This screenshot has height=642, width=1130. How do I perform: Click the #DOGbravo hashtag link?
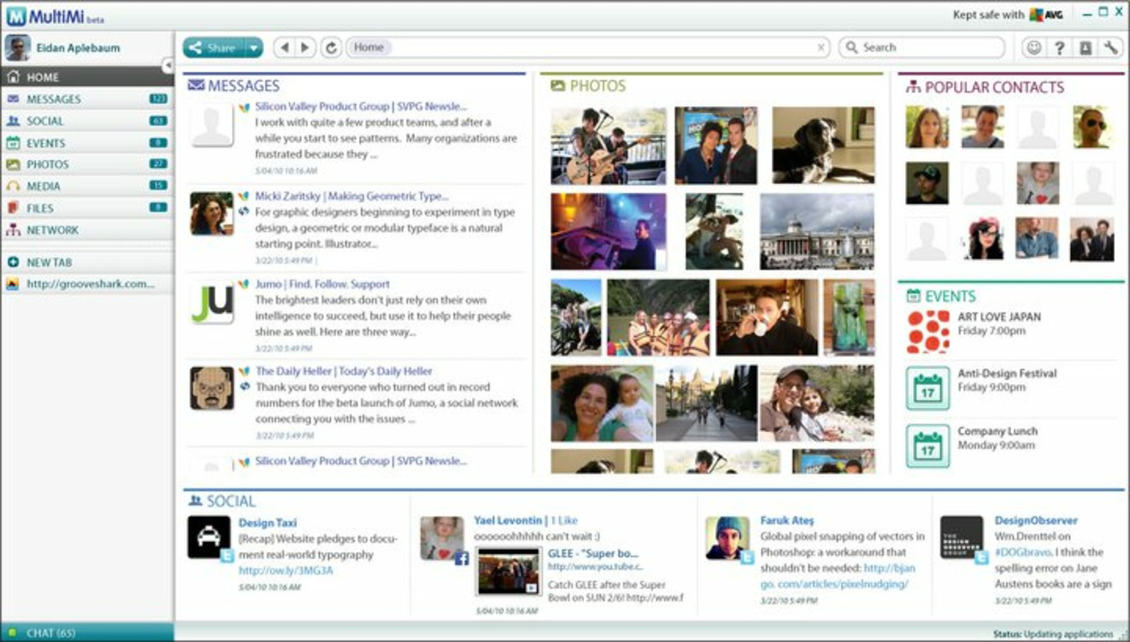coord(1023,552)
